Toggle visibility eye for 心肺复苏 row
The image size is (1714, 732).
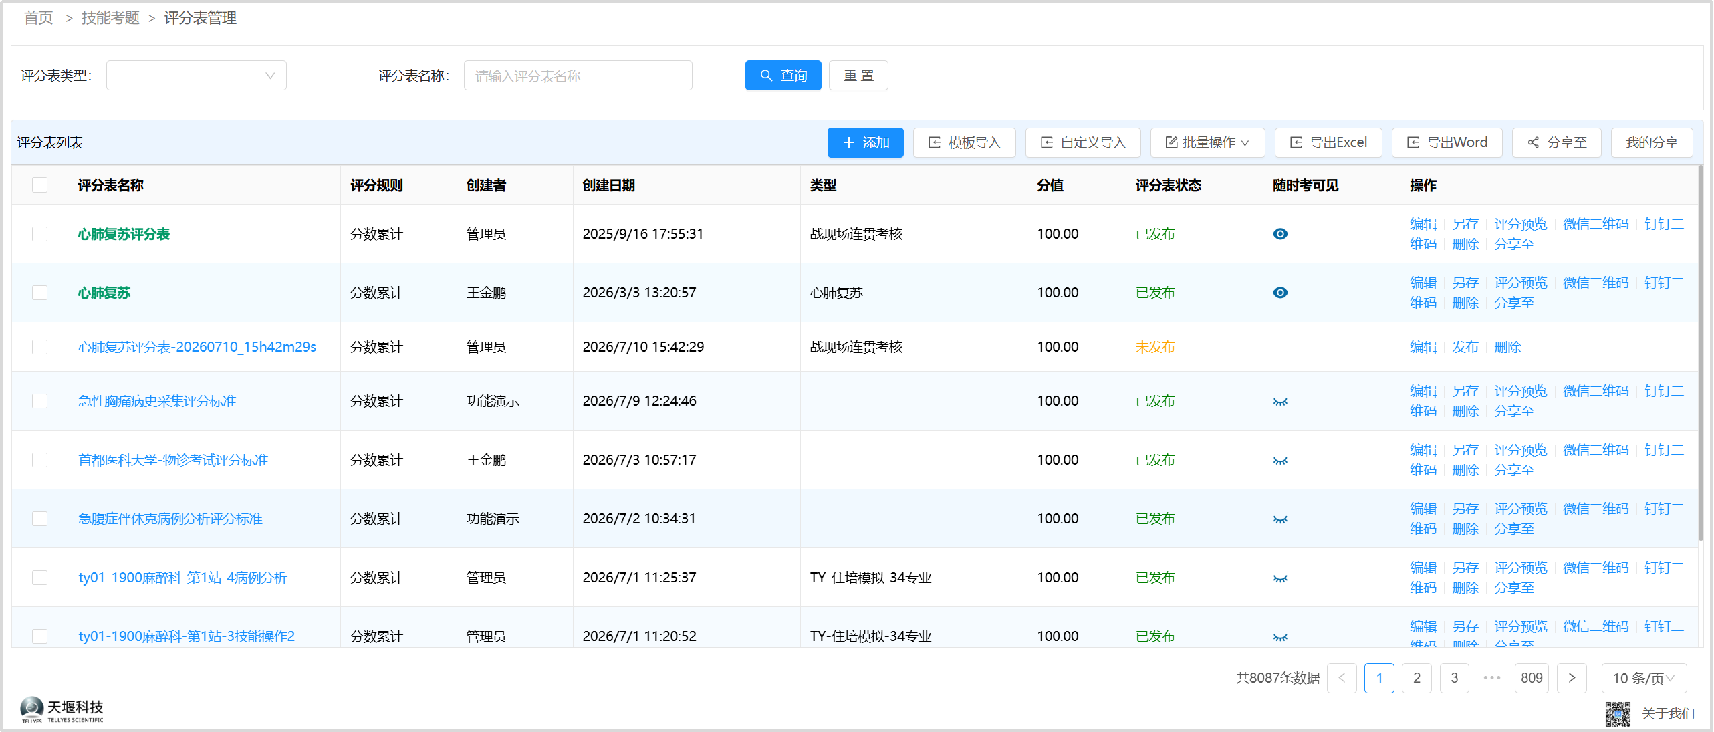click(1280, 293)
